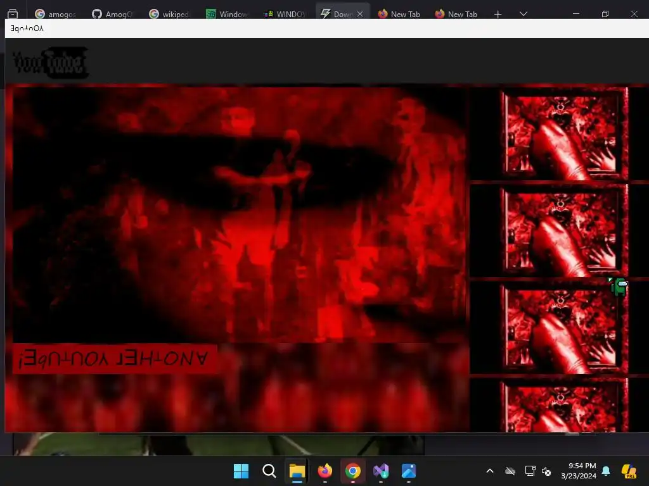This screenshot has height=486, width=649.
Task: Open the Copilot preview icon
Action: pos(629,471)
